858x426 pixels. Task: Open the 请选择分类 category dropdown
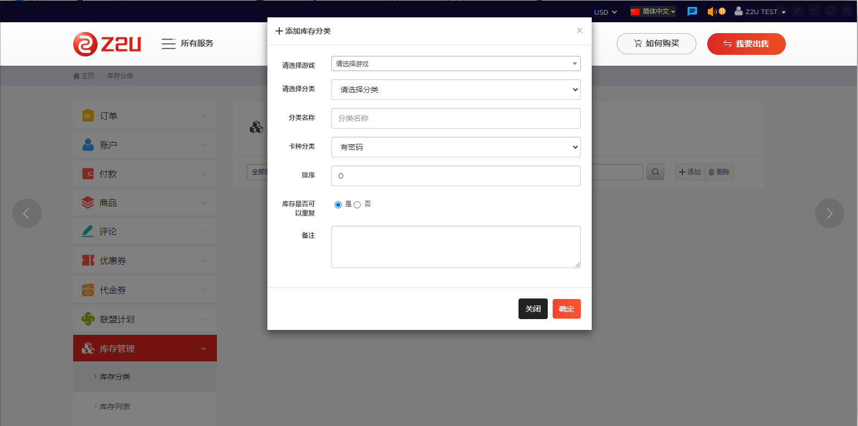point(456,90)
